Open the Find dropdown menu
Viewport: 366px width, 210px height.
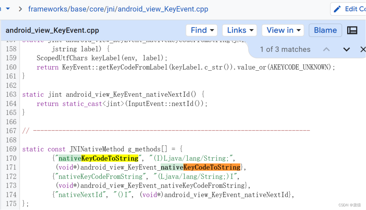pos(202,30)
